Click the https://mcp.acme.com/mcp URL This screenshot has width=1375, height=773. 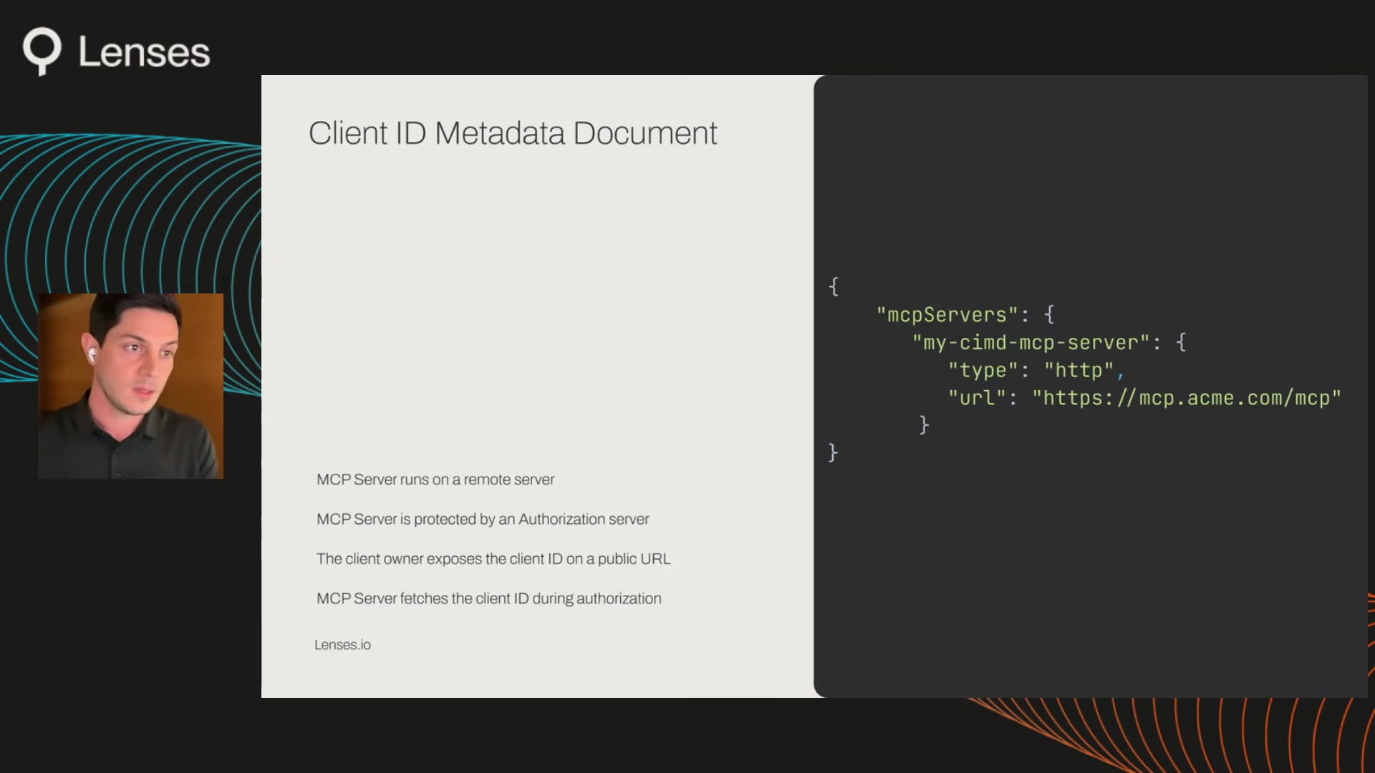tap(1187, 398)
